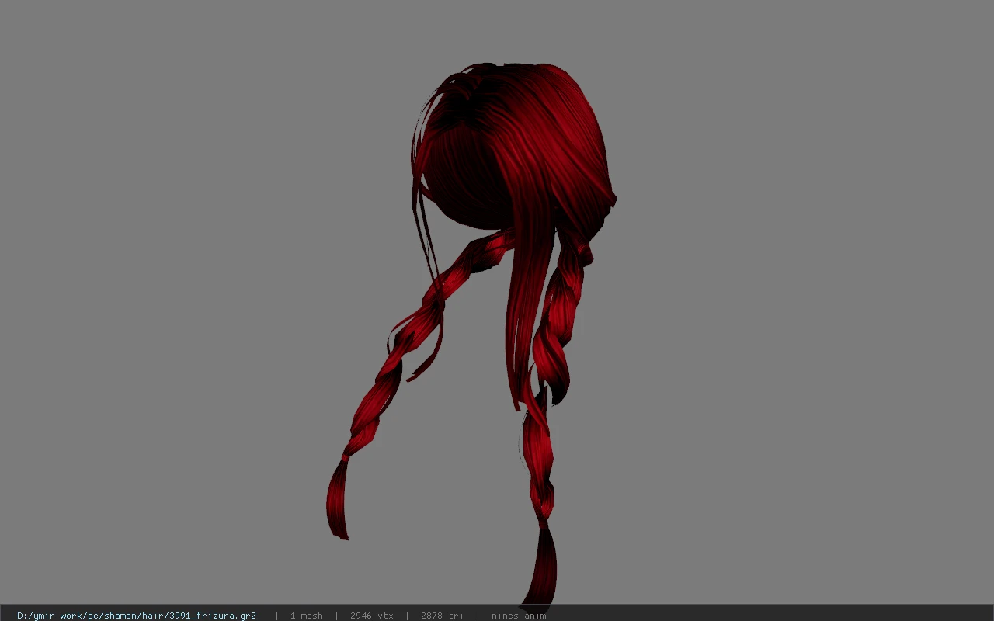Image resolution: width=994 pixels, height=621 pixels.
Task: Click the "1 mesh" status bar entry
Action: pos(306,616)
